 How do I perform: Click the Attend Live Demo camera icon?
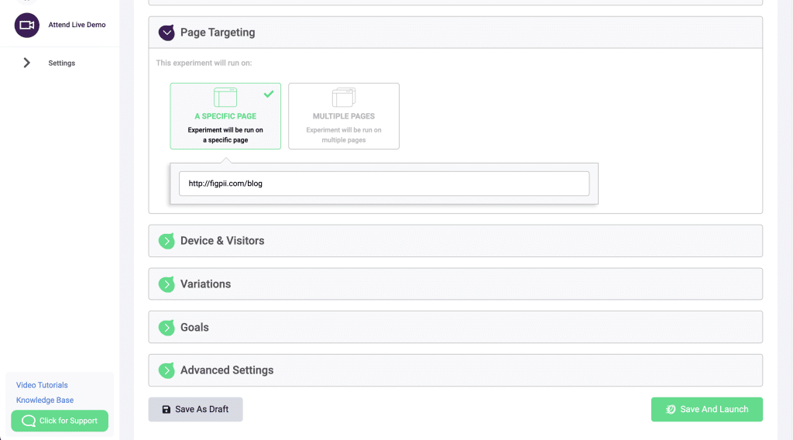click(27, 25)
